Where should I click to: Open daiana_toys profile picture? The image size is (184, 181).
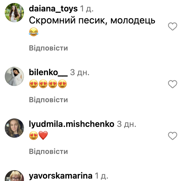(x=14, y=13)
